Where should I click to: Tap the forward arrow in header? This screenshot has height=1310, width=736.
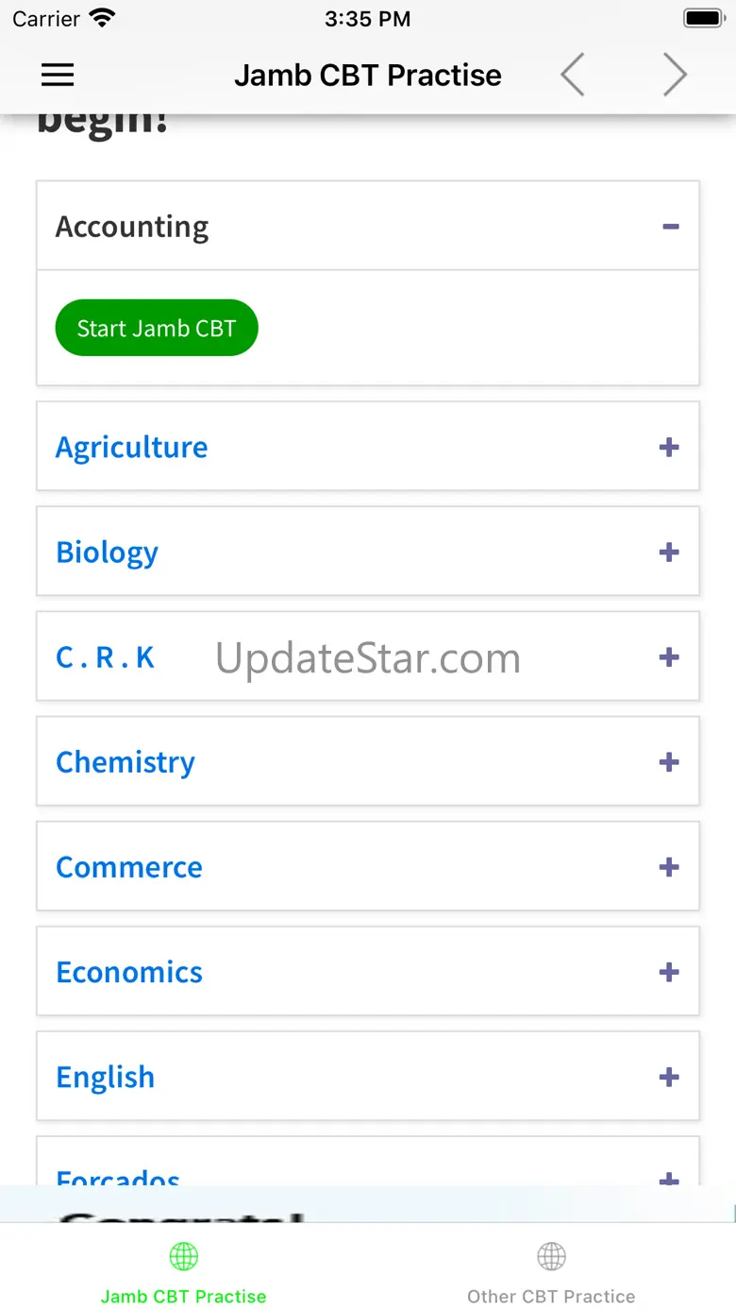click(674, 76)
